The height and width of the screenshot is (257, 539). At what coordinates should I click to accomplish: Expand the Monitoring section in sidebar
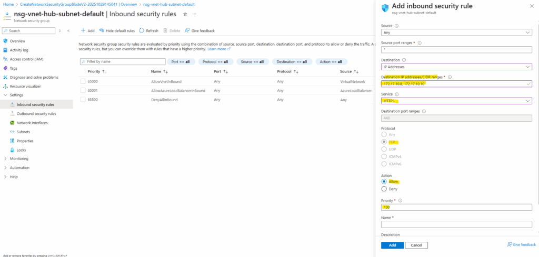tap(6, 158)
